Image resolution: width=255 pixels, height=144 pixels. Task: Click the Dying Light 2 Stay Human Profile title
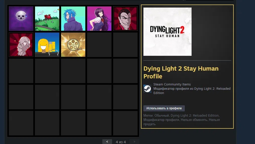tap(181, 72)
